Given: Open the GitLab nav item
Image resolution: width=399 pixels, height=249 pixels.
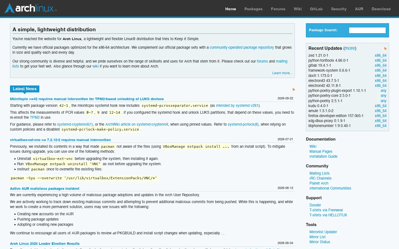Looking at the screenshot, I should coord(316,9).
